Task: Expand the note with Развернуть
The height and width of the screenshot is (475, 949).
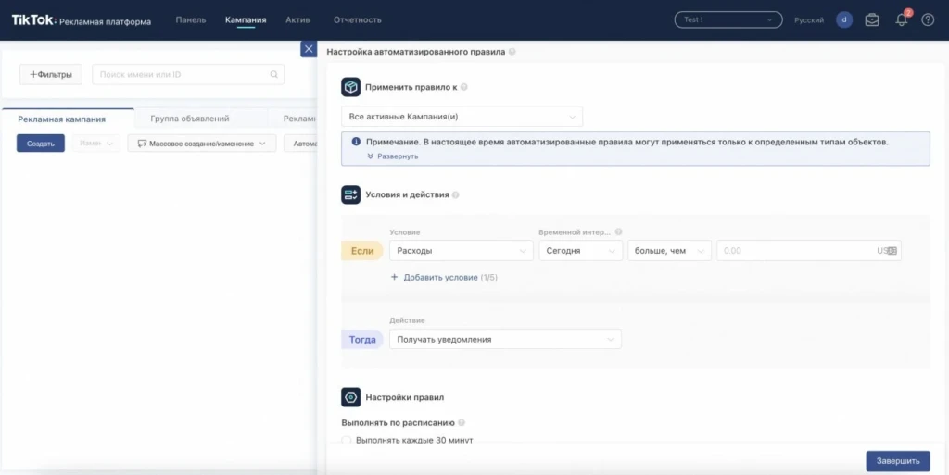Action: pos(398,156)
